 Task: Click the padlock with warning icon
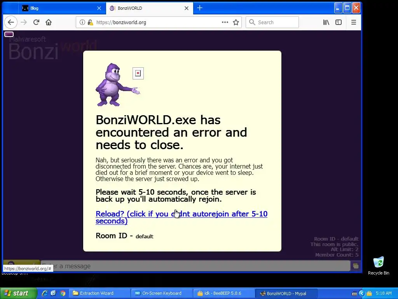coord(90,22)
